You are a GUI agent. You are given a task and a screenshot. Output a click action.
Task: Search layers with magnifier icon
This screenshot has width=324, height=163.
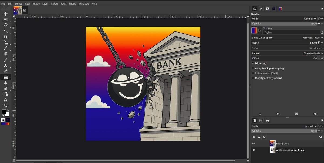pos(321,137)
